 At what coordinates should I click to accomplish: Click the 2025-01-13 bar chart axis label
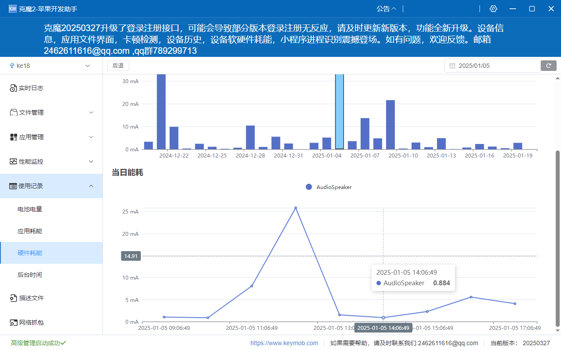coord(441,156)
